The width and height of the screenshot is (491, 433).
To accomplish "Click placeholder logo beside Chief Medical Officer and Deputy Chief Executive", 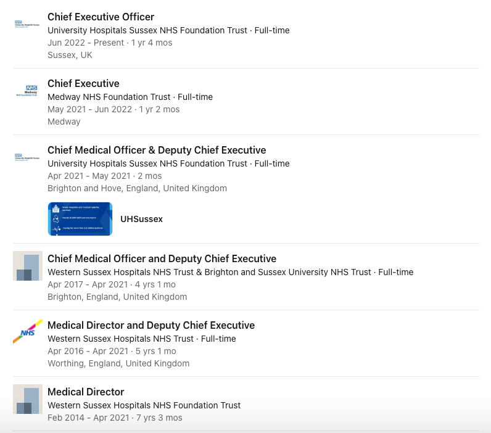I will point(27,266).
